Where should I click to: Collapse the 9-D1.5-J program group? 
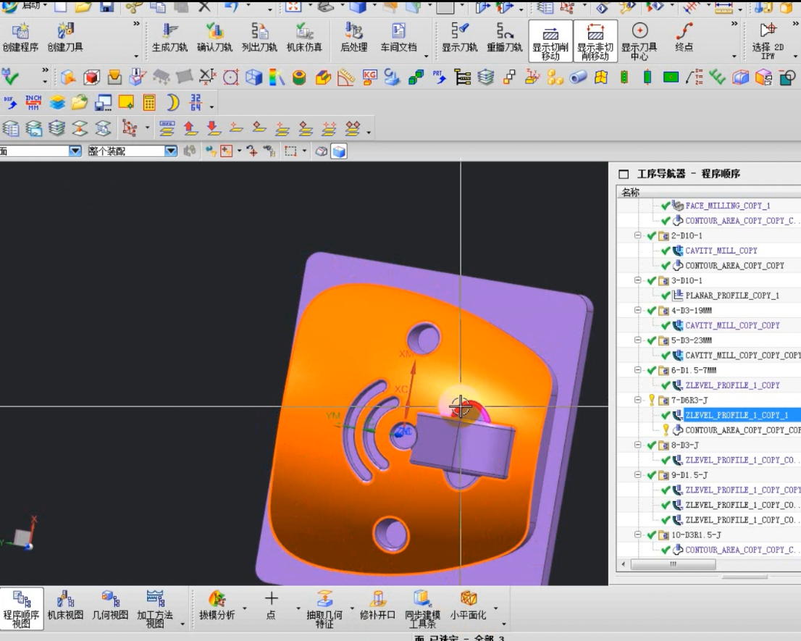638,475
